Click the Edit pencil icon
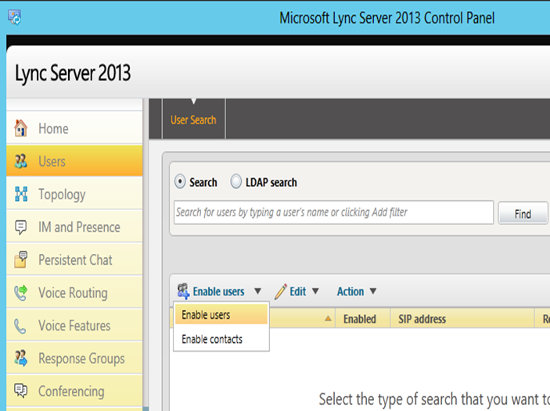Viewport: 550px width, 411px height. [x=281, y=291]
